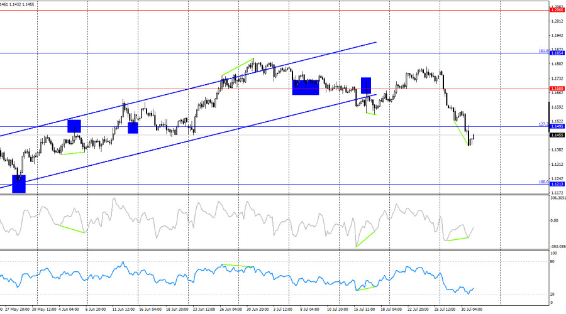Select the blue rectangle above 15 Jul 12:00
Image resolution: width=566 pixels, height=314 pixels.
pos(366,86)
